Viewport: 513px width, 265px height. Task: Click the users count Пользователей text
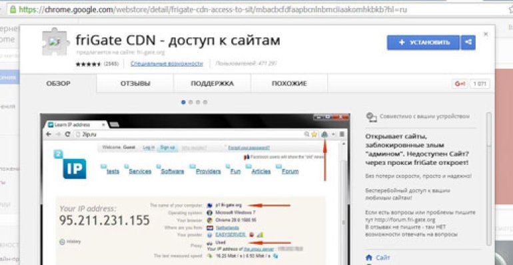246,63
